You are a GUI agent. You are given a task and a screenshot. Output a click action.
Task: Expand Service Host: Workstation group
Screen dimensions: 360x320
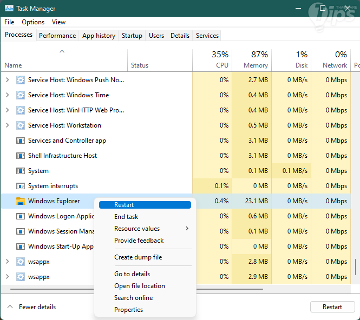(8, 125)
